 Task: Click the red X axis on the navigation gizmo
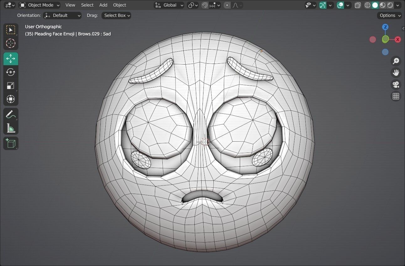point(397,39)
